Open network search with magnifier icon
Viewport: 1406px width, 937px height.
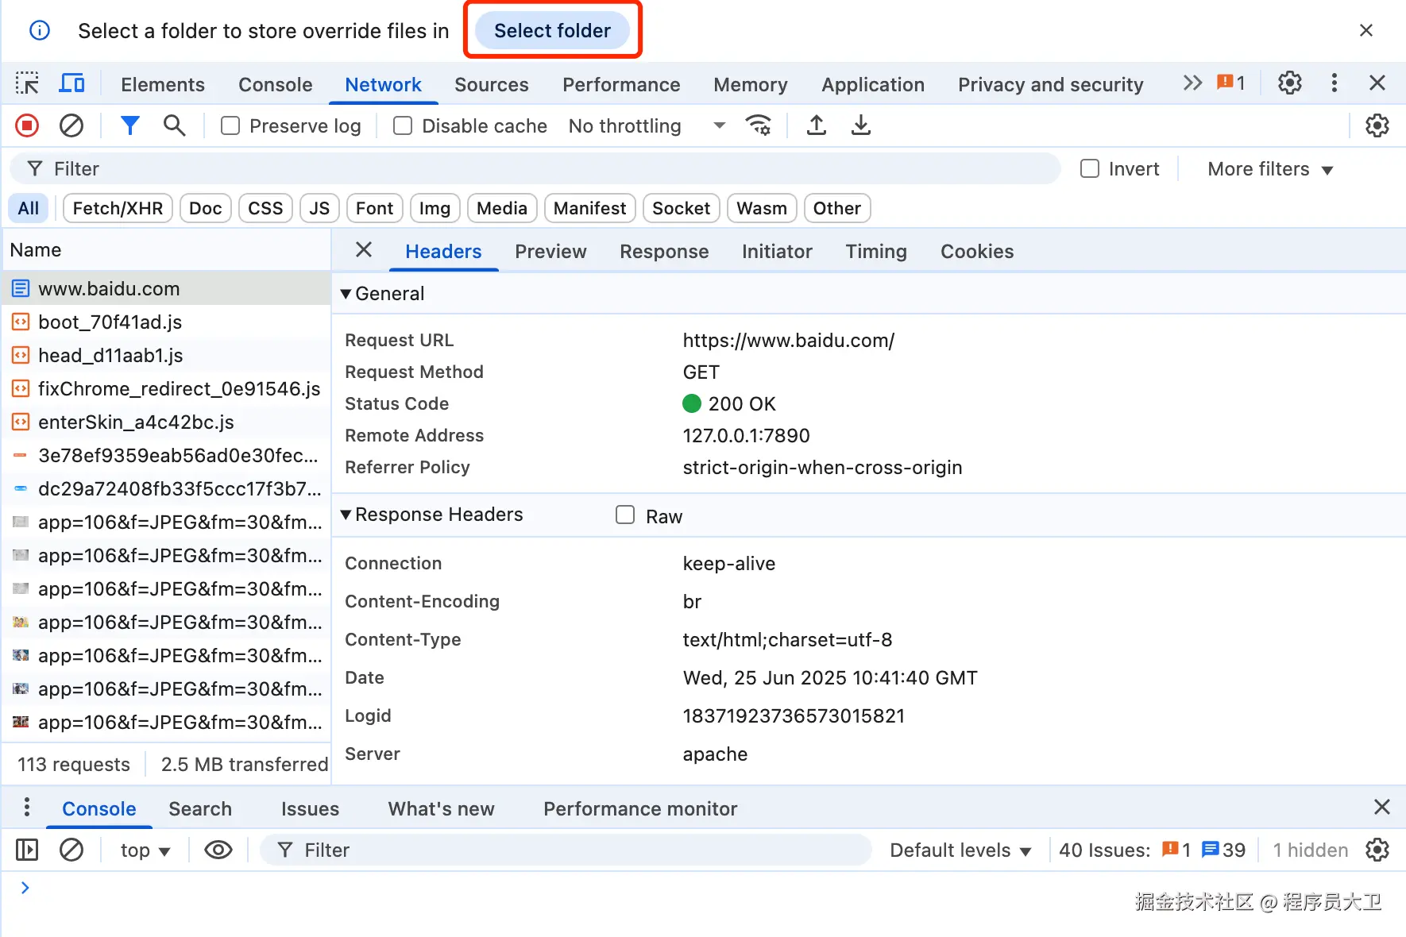click(x=174, y=125)
